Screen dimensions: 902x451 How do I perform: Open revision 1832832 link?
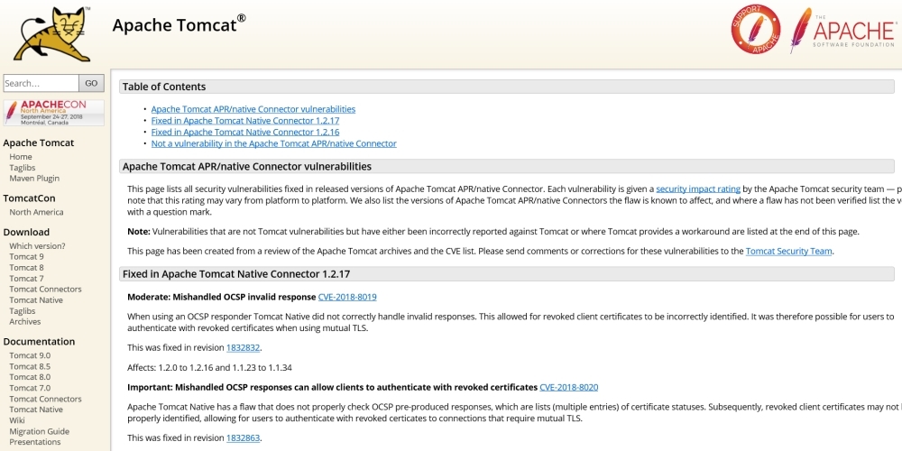point(244,347)
